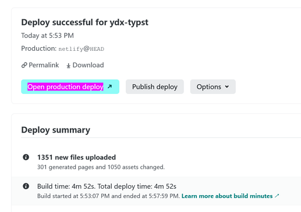Click the info icon beside Build time
The width and height of the screenshot is (301, 212).
[26, 186]
